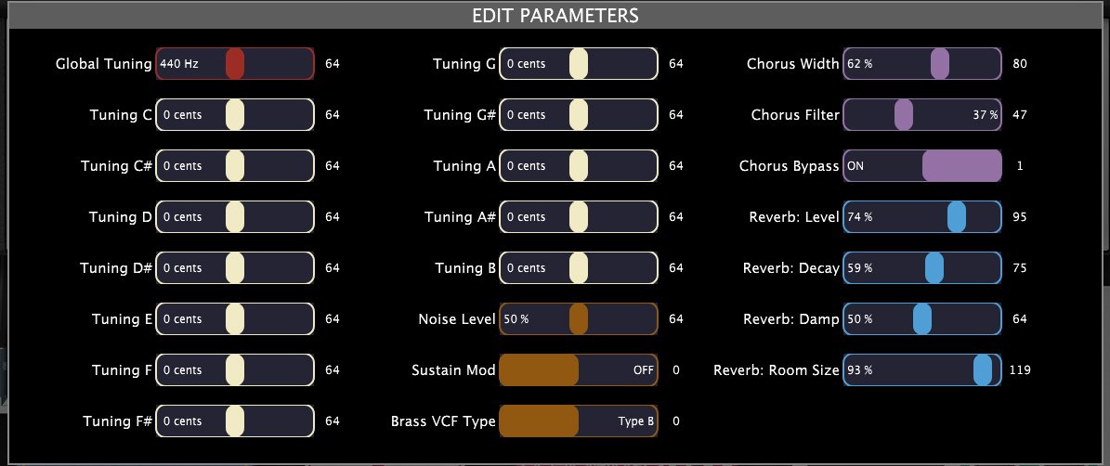Click the Tuning E slider
Viewport: 1110px width, 466px height.
pos(235,319)
